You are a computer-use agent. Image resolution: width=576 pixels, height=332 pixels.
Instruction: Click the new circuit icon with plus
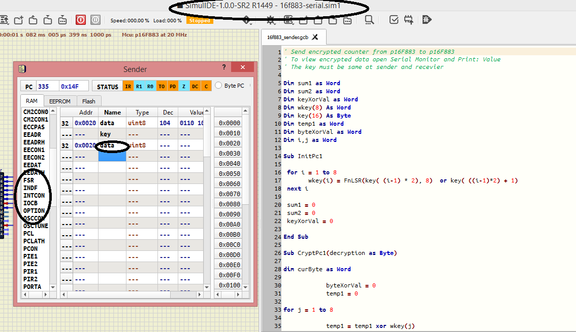click(x=19, y=20)
